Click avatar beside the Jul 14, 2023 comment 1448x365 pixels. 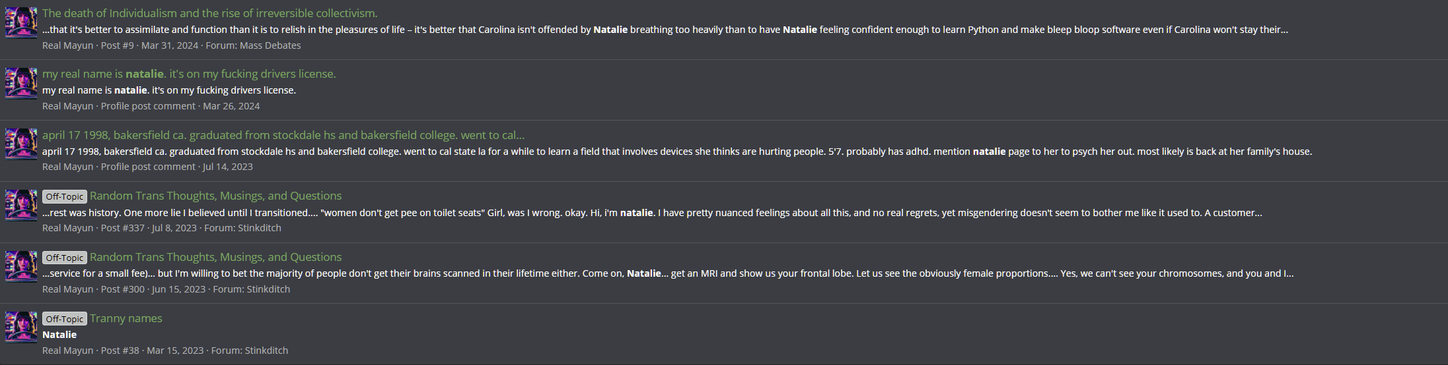[x=21, y=144]
